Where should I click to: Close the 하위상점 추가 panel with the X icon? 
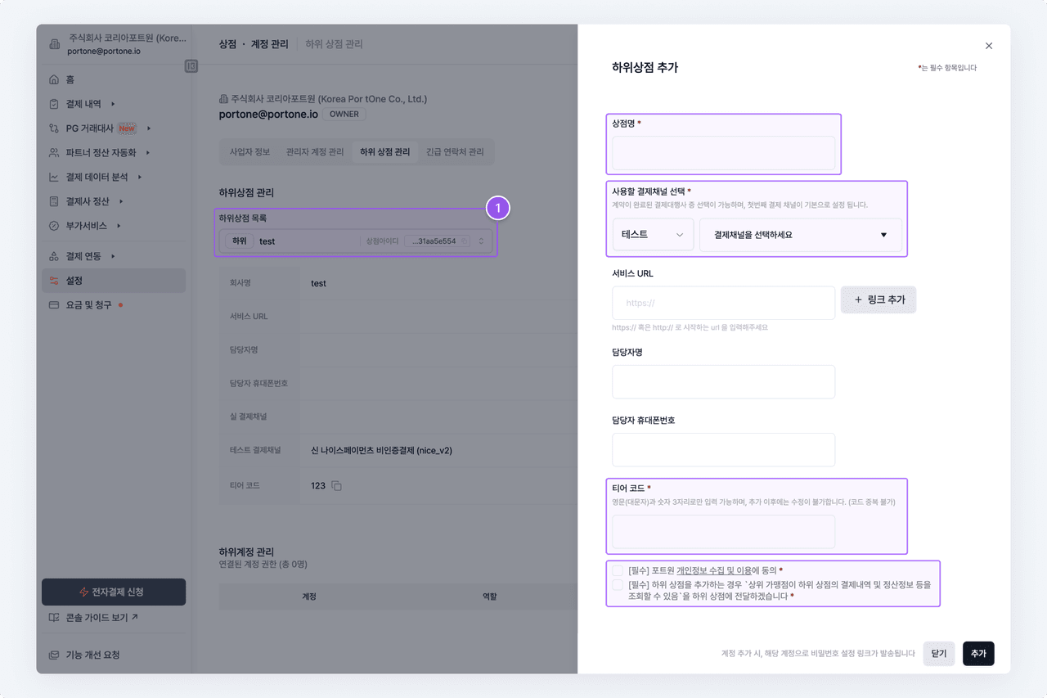(989, 46)
